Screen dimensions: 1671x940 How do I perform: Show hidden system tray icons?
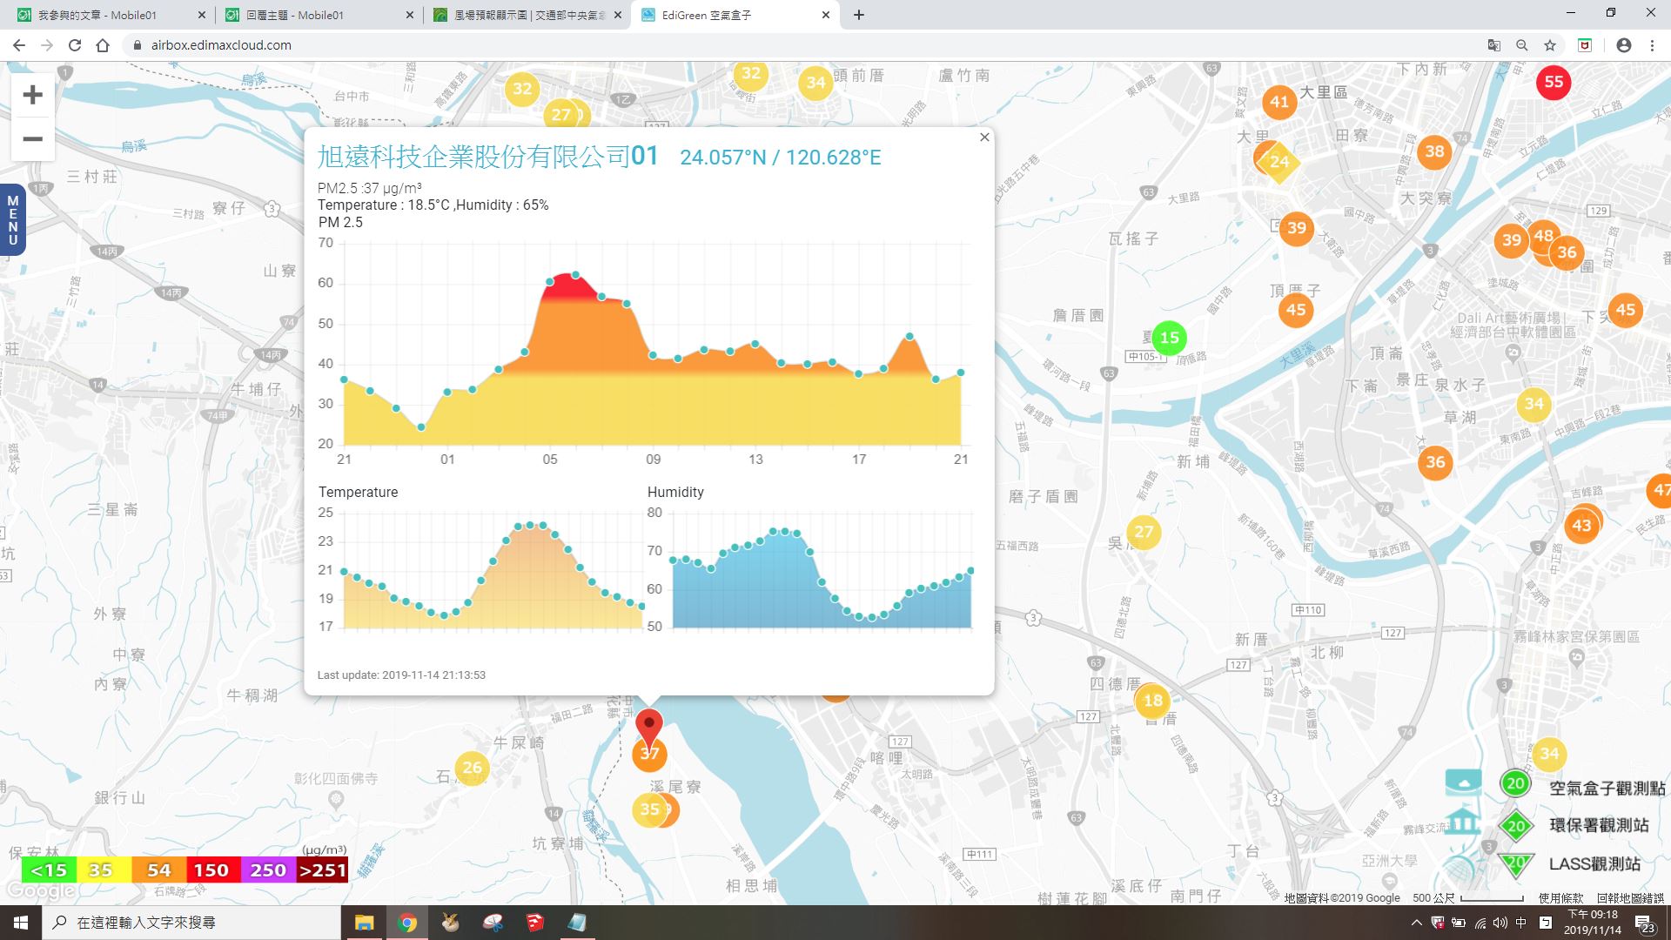[x=1416, y=923]
